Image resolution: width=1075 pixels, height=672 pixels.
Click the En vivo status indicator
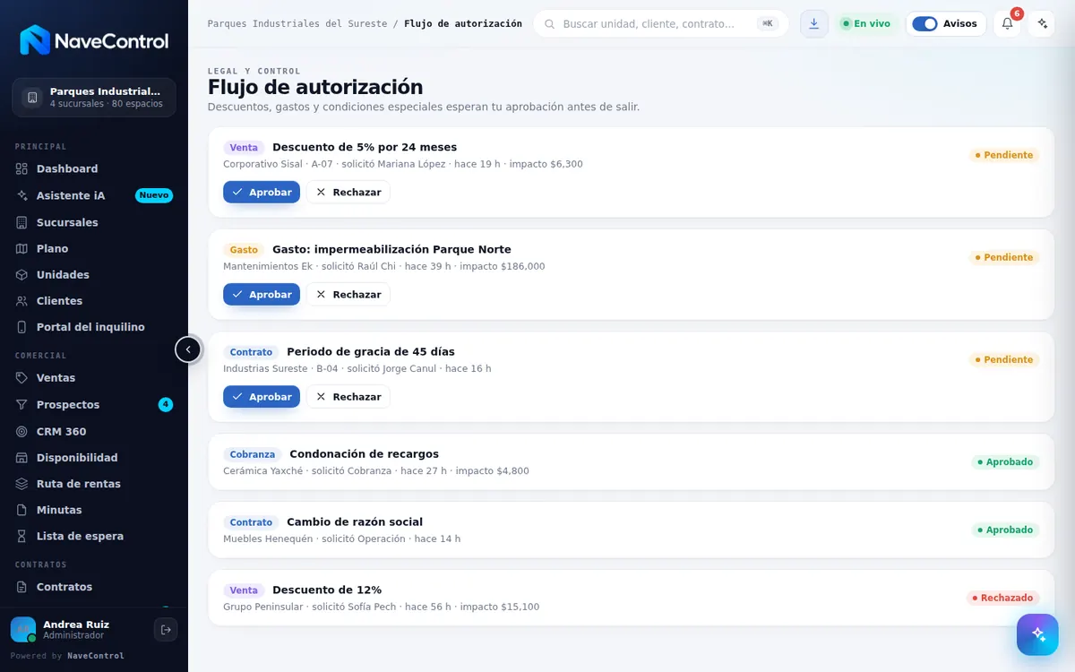coord(866,23)
